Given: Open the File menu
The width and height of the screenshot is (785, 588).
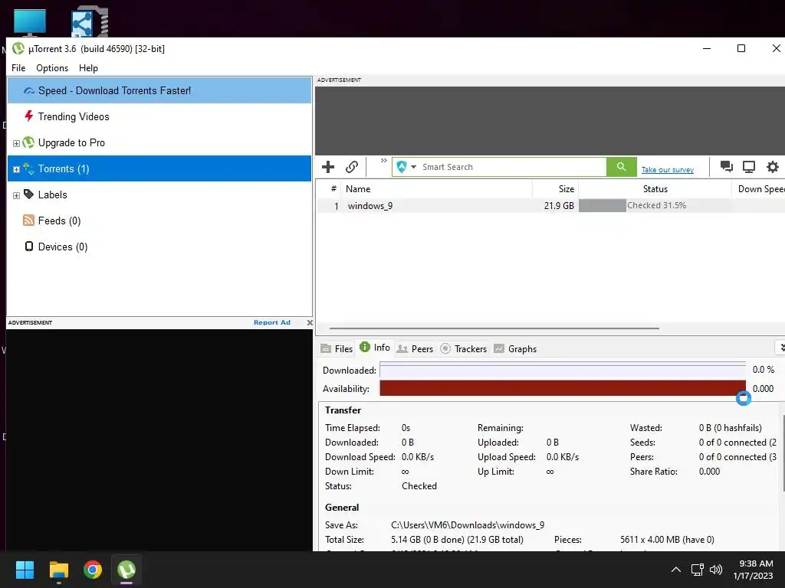Looking at the screenshot, I should [x=18, y=68].
